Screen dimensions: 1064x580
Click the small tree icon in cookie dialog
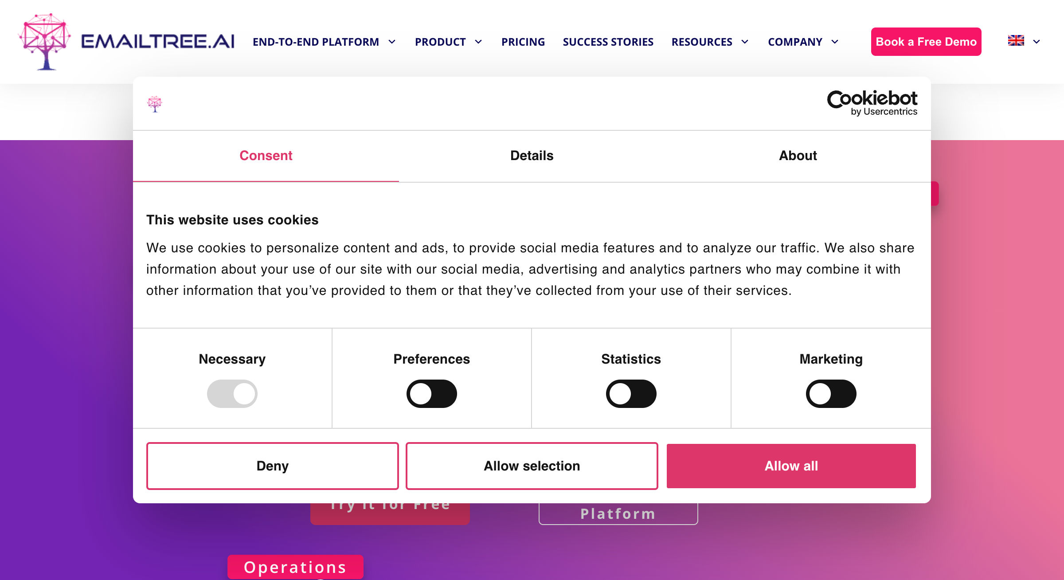tap(155, 104)
